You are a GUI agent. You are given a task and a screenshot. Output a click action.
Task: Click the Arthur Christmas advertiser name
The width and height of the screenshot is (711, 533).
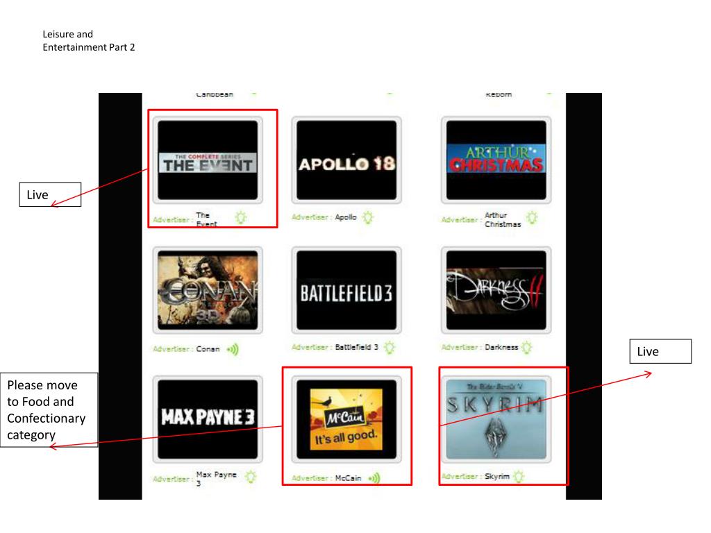point(503,220)
